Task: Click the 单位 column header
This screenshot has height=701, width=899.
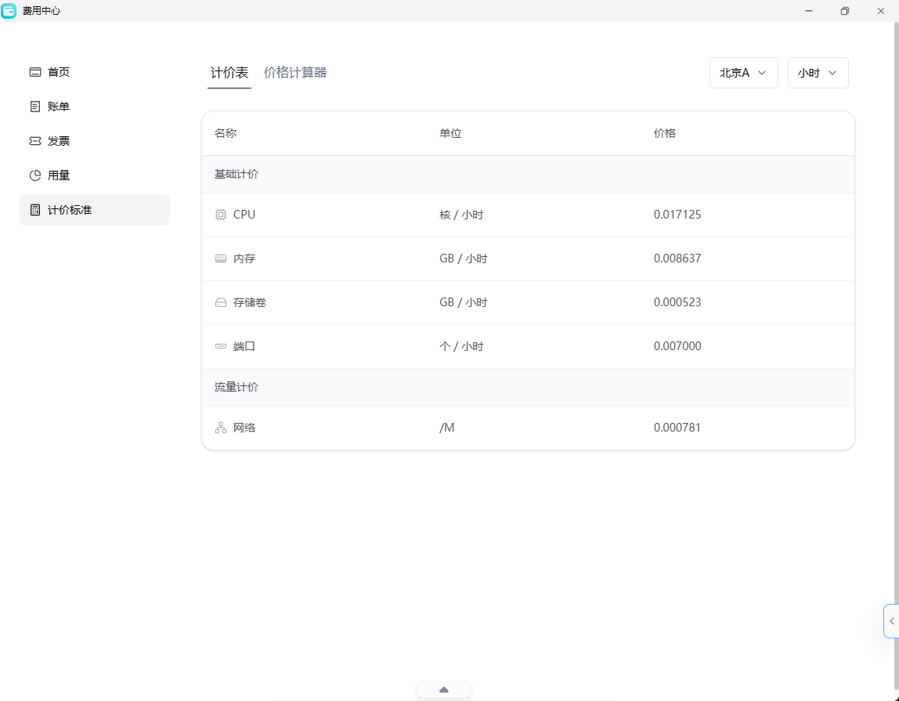Action: point(450,133)
